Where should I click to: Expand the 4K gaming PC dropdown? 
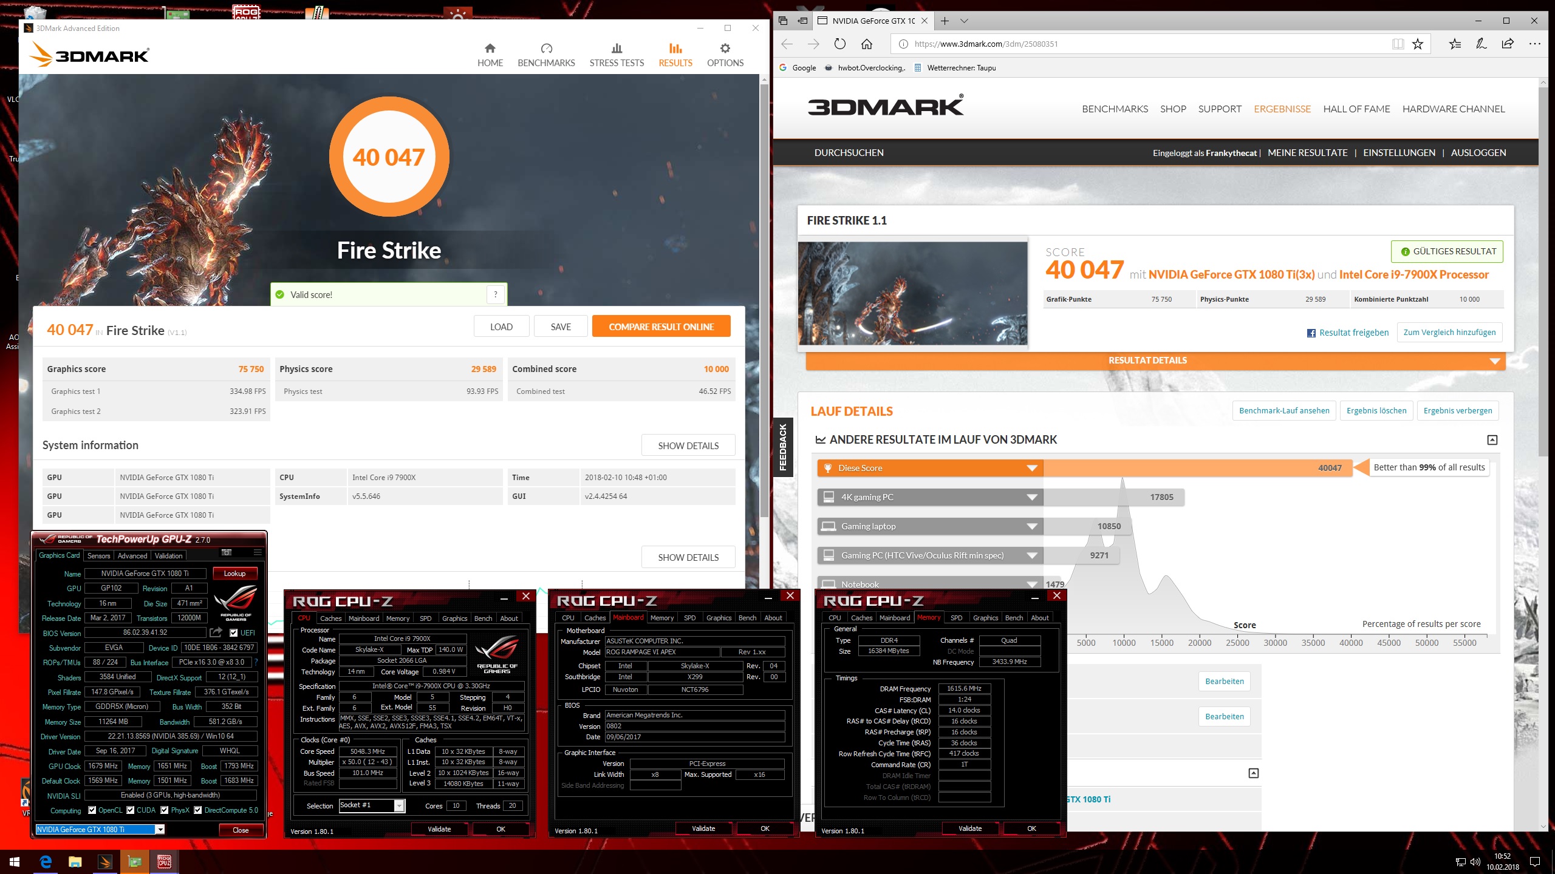[1031, 497]
